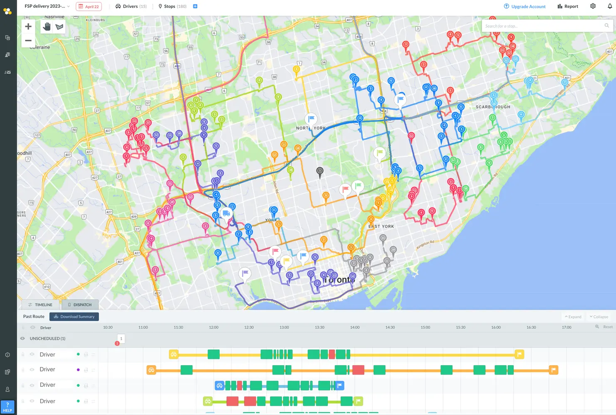
Task: Expand the timeline panel
Action: pyautogui.click(x=573, y=317)
